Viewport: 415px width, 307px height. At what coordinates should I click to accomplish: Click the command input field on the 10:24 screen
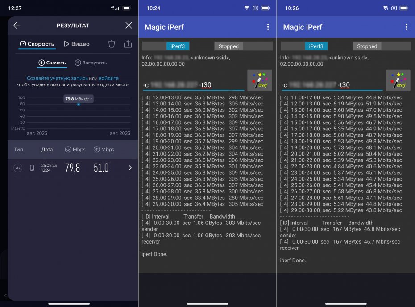[193, 85]
